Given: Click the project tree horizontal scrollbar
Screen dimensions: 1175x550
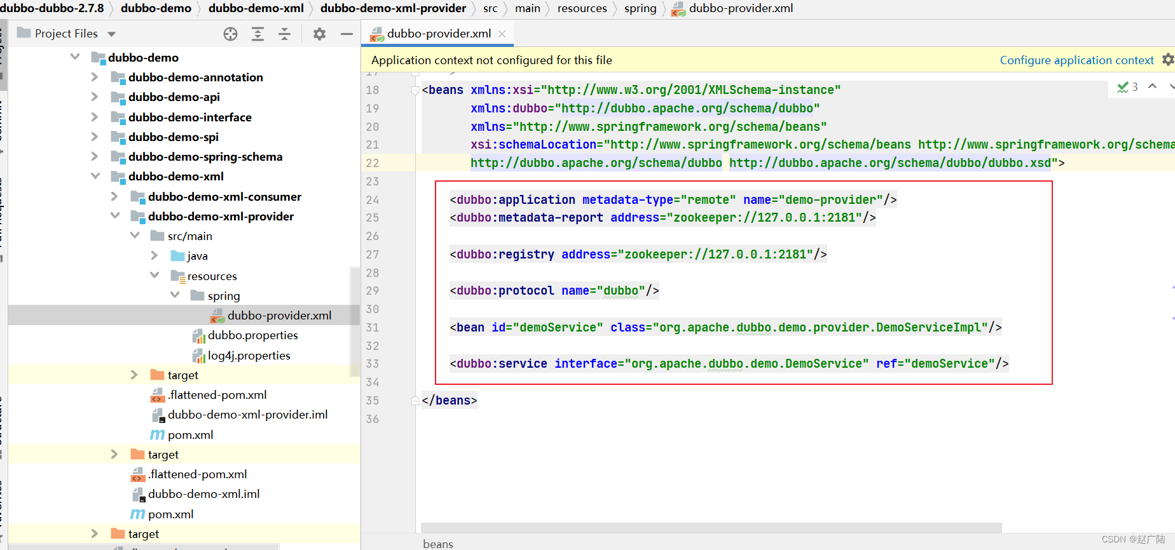Looking at the screenshot, I should [x=143, y=546].
